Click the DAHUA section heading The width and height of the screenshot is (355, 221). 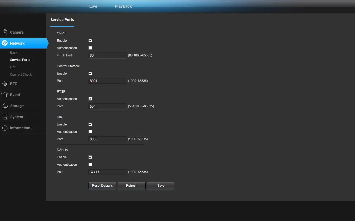point(62,150)
